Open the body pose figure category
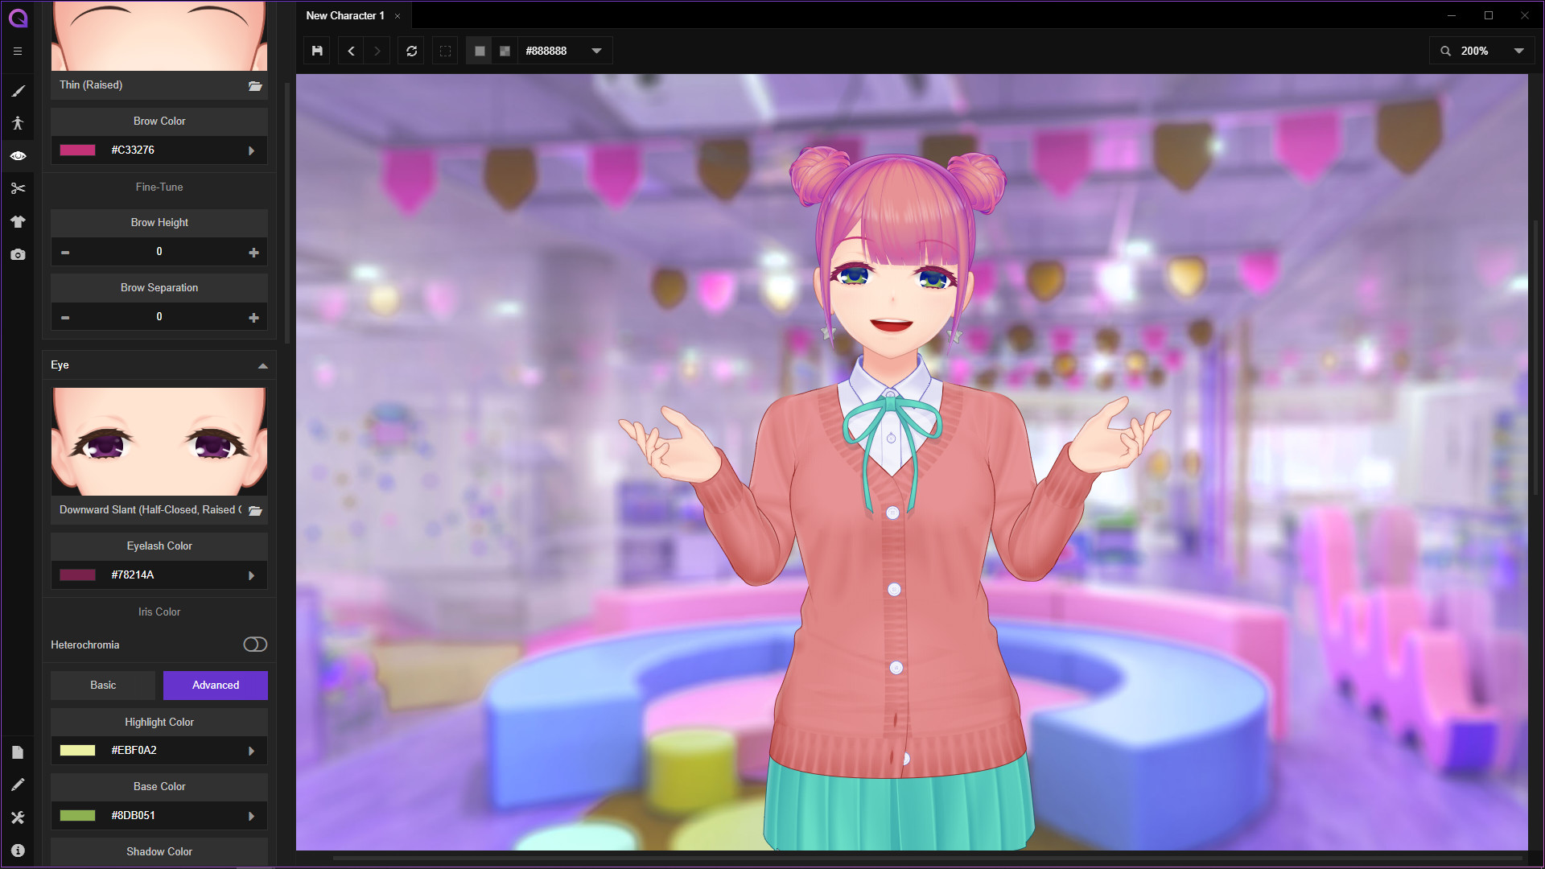The image size is (1545, 869). pos(18,123)
